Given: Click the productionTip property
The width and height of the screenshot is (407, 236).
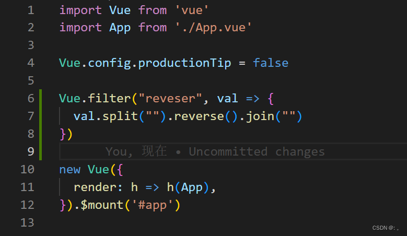Looking at the screenshot, I should click(x=184, y=63).
